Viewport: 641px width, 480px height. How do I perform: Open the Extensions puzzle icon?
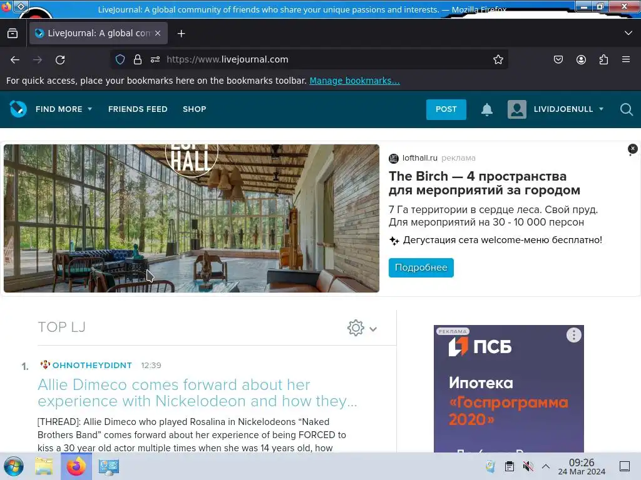pos(603,59)
